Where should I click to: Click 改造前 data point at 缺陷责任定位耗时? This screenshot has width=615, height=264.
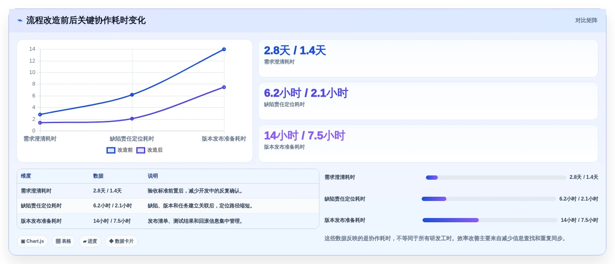132,95
